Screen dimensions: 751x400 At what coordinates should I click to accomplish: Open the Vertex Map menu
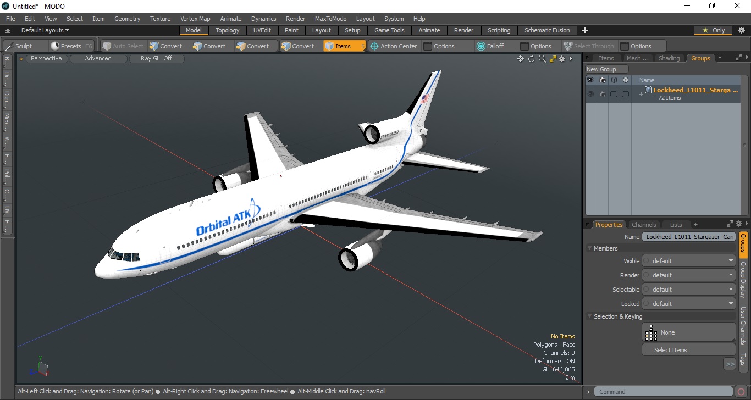point(195,19)
